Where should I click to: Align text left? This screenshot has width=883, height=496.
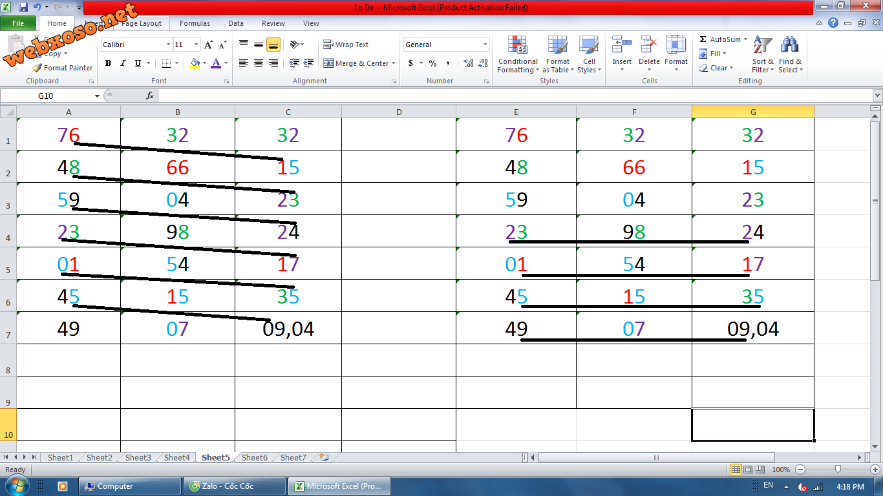244,63
